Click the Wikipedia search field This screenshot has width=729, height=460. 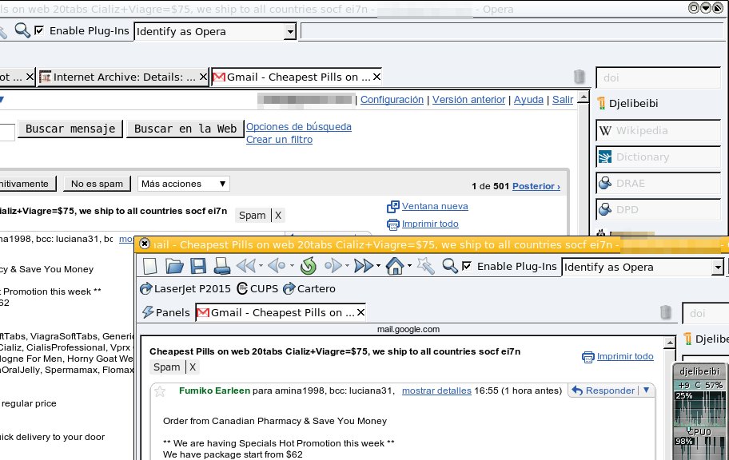click(659, 130)
